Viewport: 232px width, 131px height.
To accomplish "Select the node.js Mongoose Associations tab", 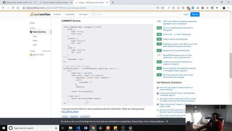I will 92,3.
